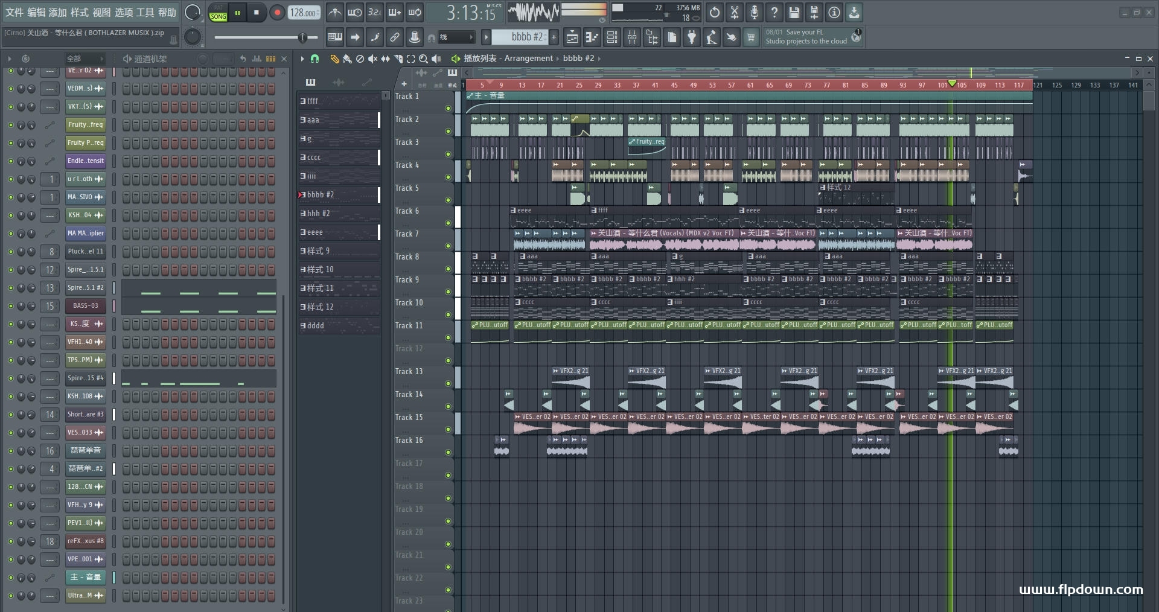This screenshot has height=612, width=1159.
Task: Open the plugin picker plug icon
Action: click(x=691, y=37)
